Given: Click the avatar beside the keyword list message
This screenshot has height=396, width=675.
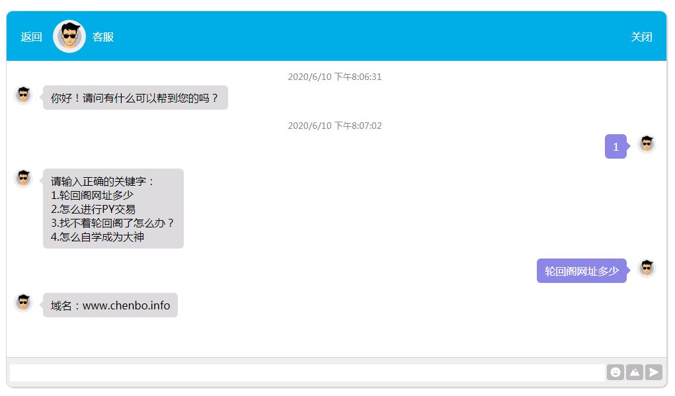Looking at the screenshot, I should (23, 178).
